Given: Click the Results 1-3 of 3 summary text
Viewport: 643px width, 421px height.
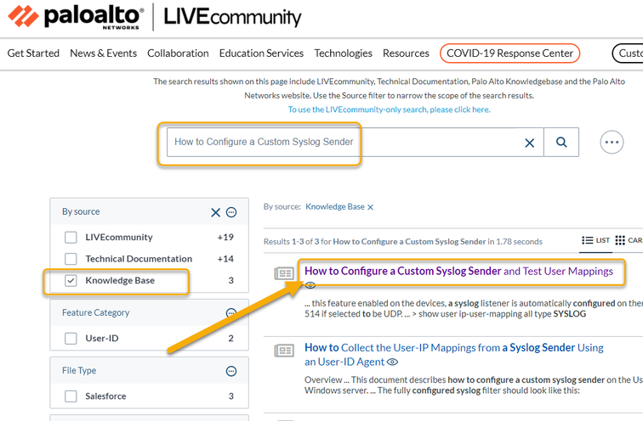Looking at the screenshot, I should coord(402,242).
